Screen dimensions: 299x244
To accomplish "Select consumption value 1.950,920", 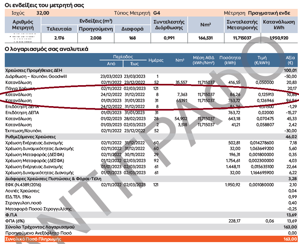I will [279, 38].
